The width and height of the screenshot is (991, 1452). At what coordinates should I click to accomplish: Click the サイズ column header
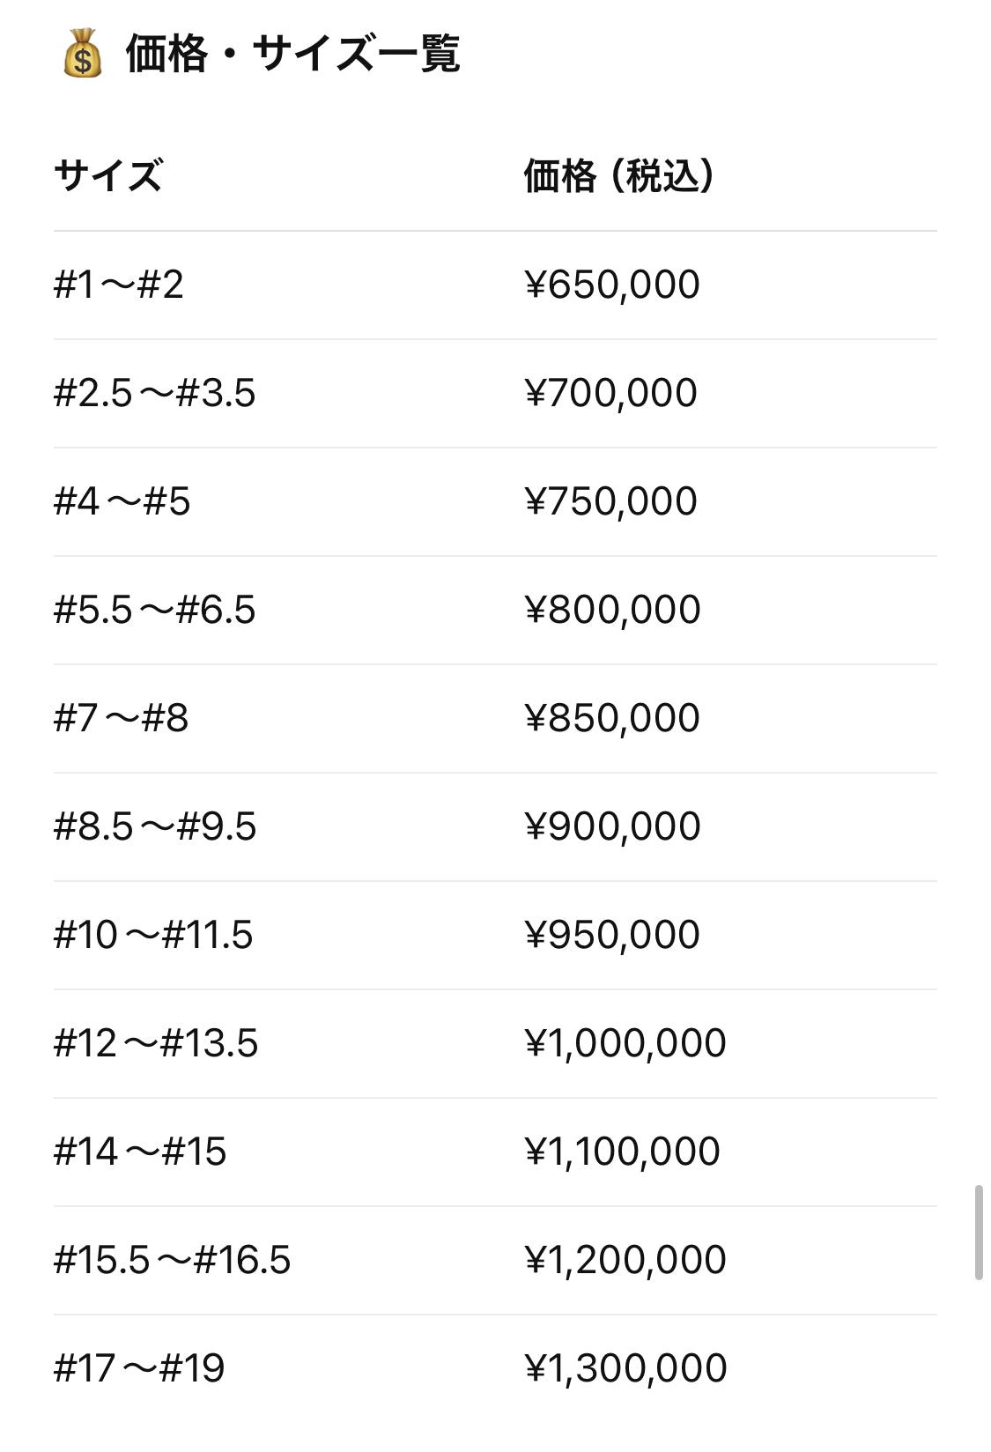point(108,176)
